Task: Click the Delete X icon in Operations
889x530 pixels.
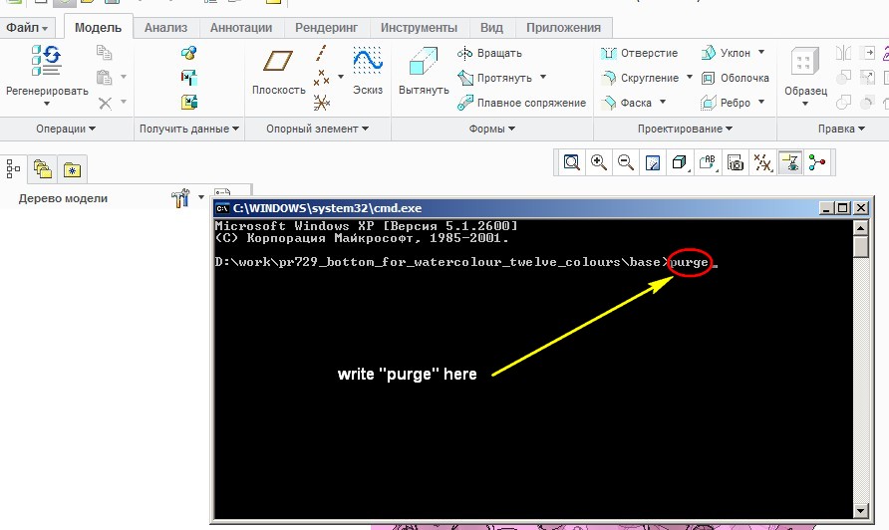Action: [105, 103]
